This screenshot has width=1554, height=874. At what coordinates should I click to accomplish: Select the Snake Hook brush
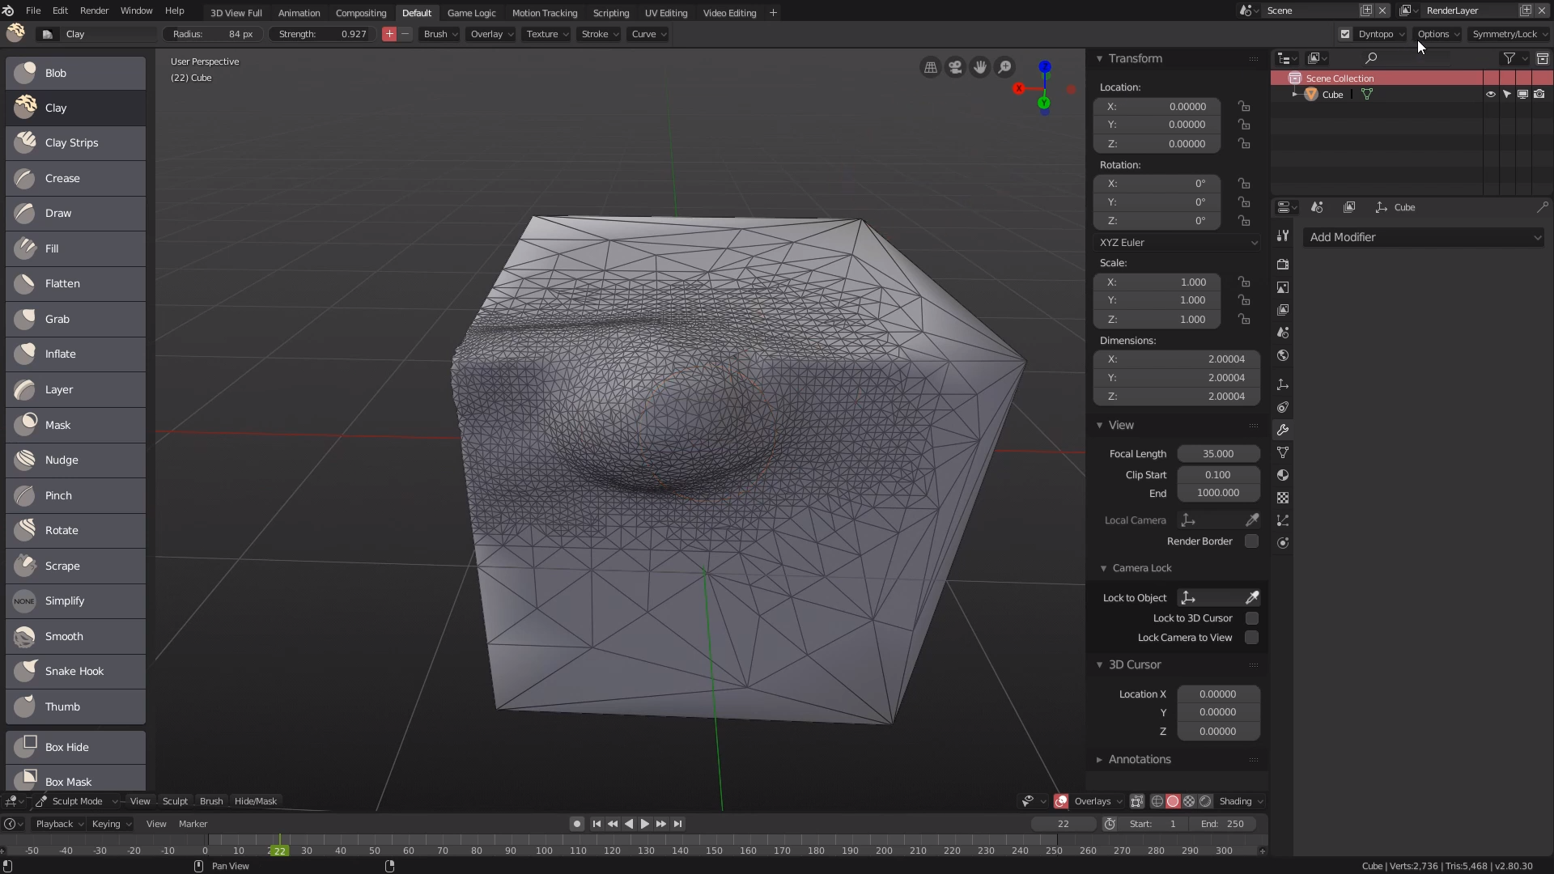[x=75, y=671]
